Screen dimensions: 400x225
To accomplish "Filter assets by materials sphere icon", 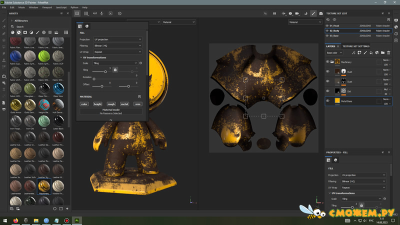I will coord(12,32).
